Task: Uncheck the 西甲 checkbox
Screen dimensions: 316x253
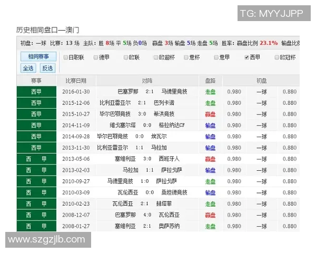Action: (x=246, y=57)
